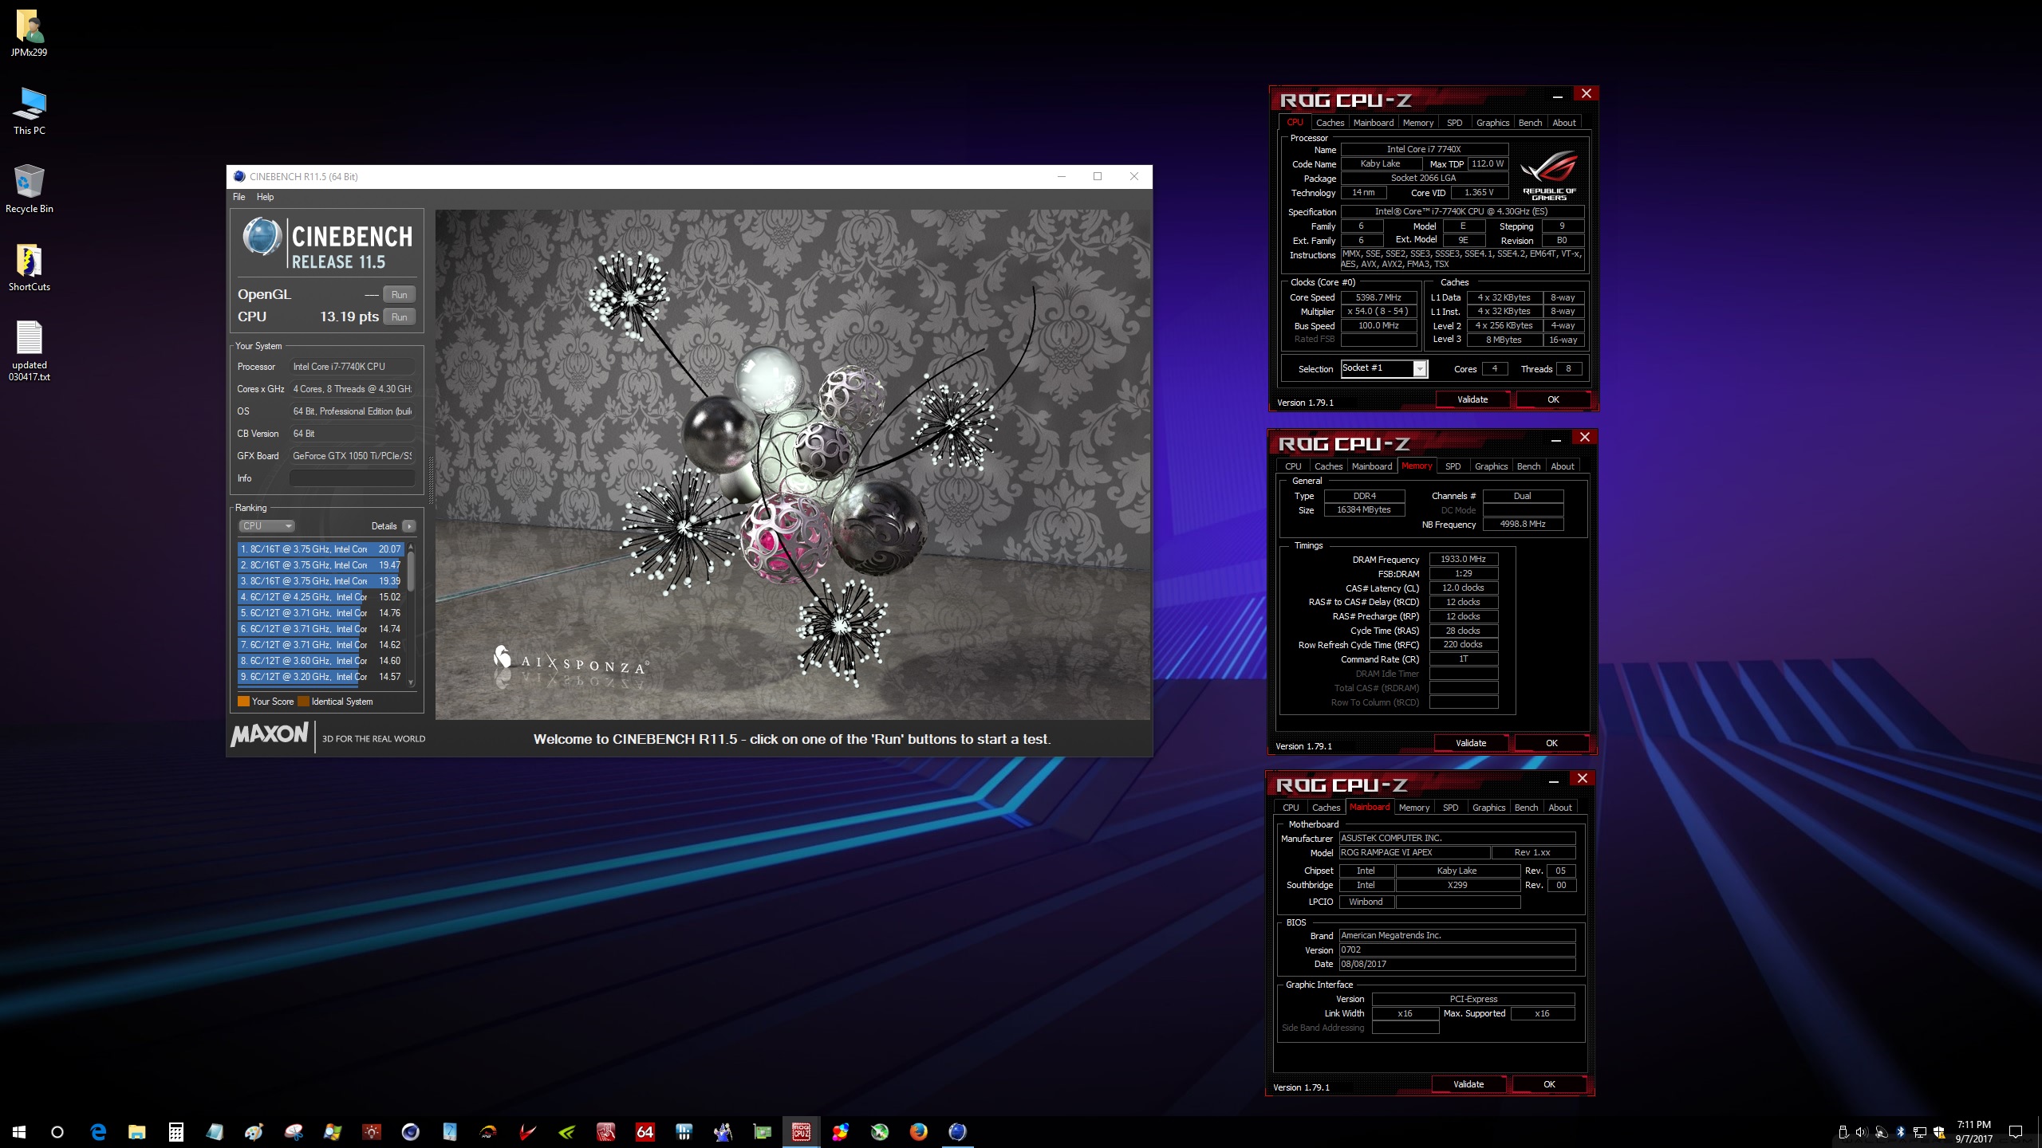Switch to Caches tab in top CPU-Z window
This screenshot has height=1148, width=2042.
pyautogui.click(x=1330, y=123)
